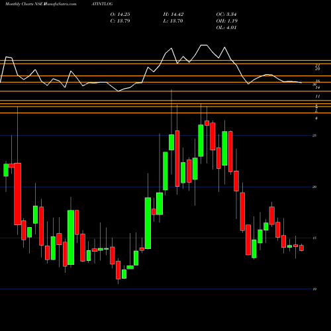Select the O: 14.25 open value
Screen dimensions: 331x331
pos(120,15)
